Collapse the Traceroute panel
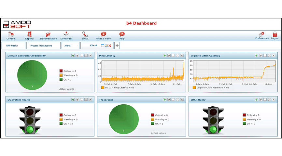 click(x=173, y=100)
